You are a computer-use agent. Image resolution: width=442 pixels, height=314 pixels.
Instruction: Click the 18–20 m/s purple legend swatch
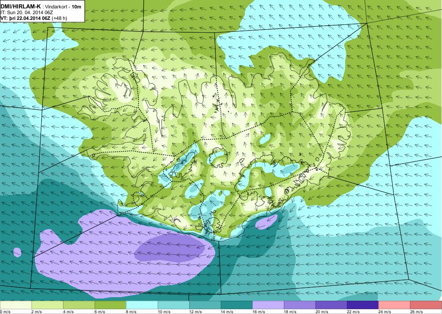tap(300, 305)
